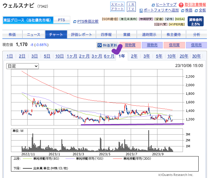Select the 3日 chart period
This screenshot has height=178, width=209.
tap(34, 56)
